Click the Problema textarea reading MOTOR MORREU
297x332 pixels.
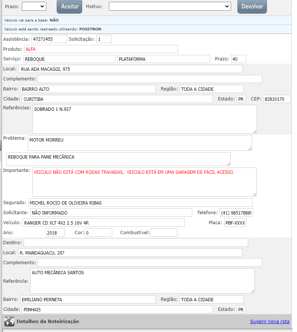[140, 143]
